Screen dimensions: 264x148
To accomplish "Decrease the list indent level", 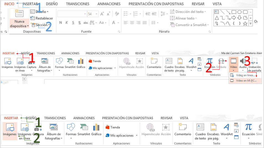I will 148,14.
